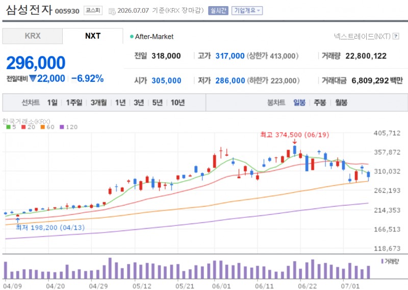Image resolution: width=408 pixels, height=290 pixels.
Task: Click the 넥스트레이드(NXT) label
Action: click(362, 36)
